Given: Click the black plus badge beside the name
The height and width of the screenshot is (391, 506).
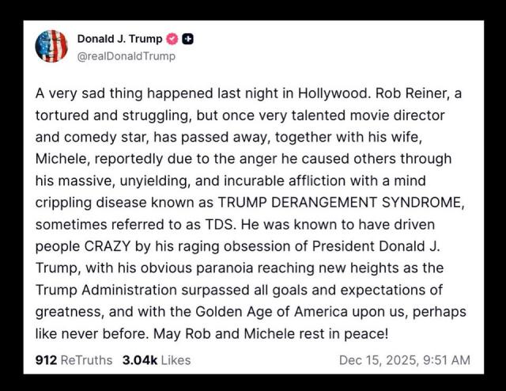Looking at the screenshot, I should 188,39.
